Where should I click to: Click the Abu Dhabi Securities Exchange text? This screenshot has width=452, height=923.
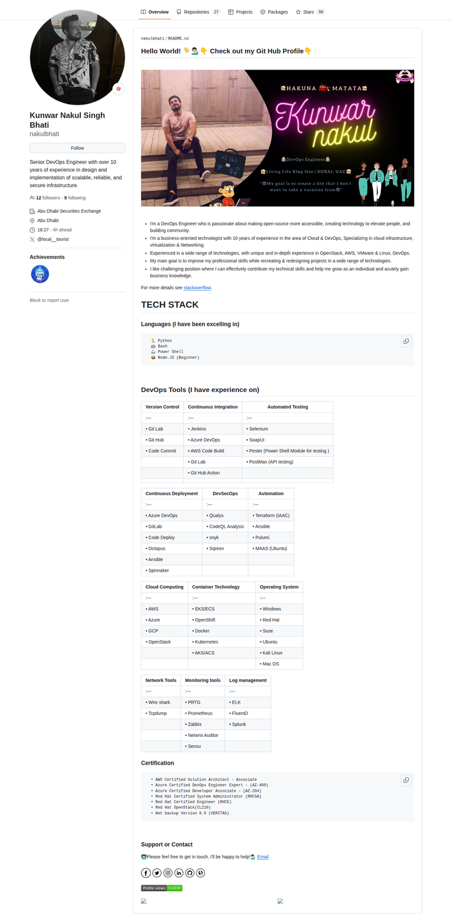coord(69,211)
